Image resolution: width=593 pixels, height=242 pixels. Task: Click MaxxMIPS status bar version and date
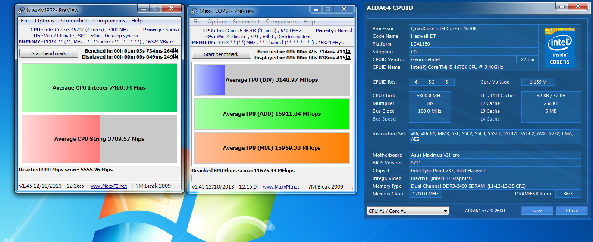(53, 186)
